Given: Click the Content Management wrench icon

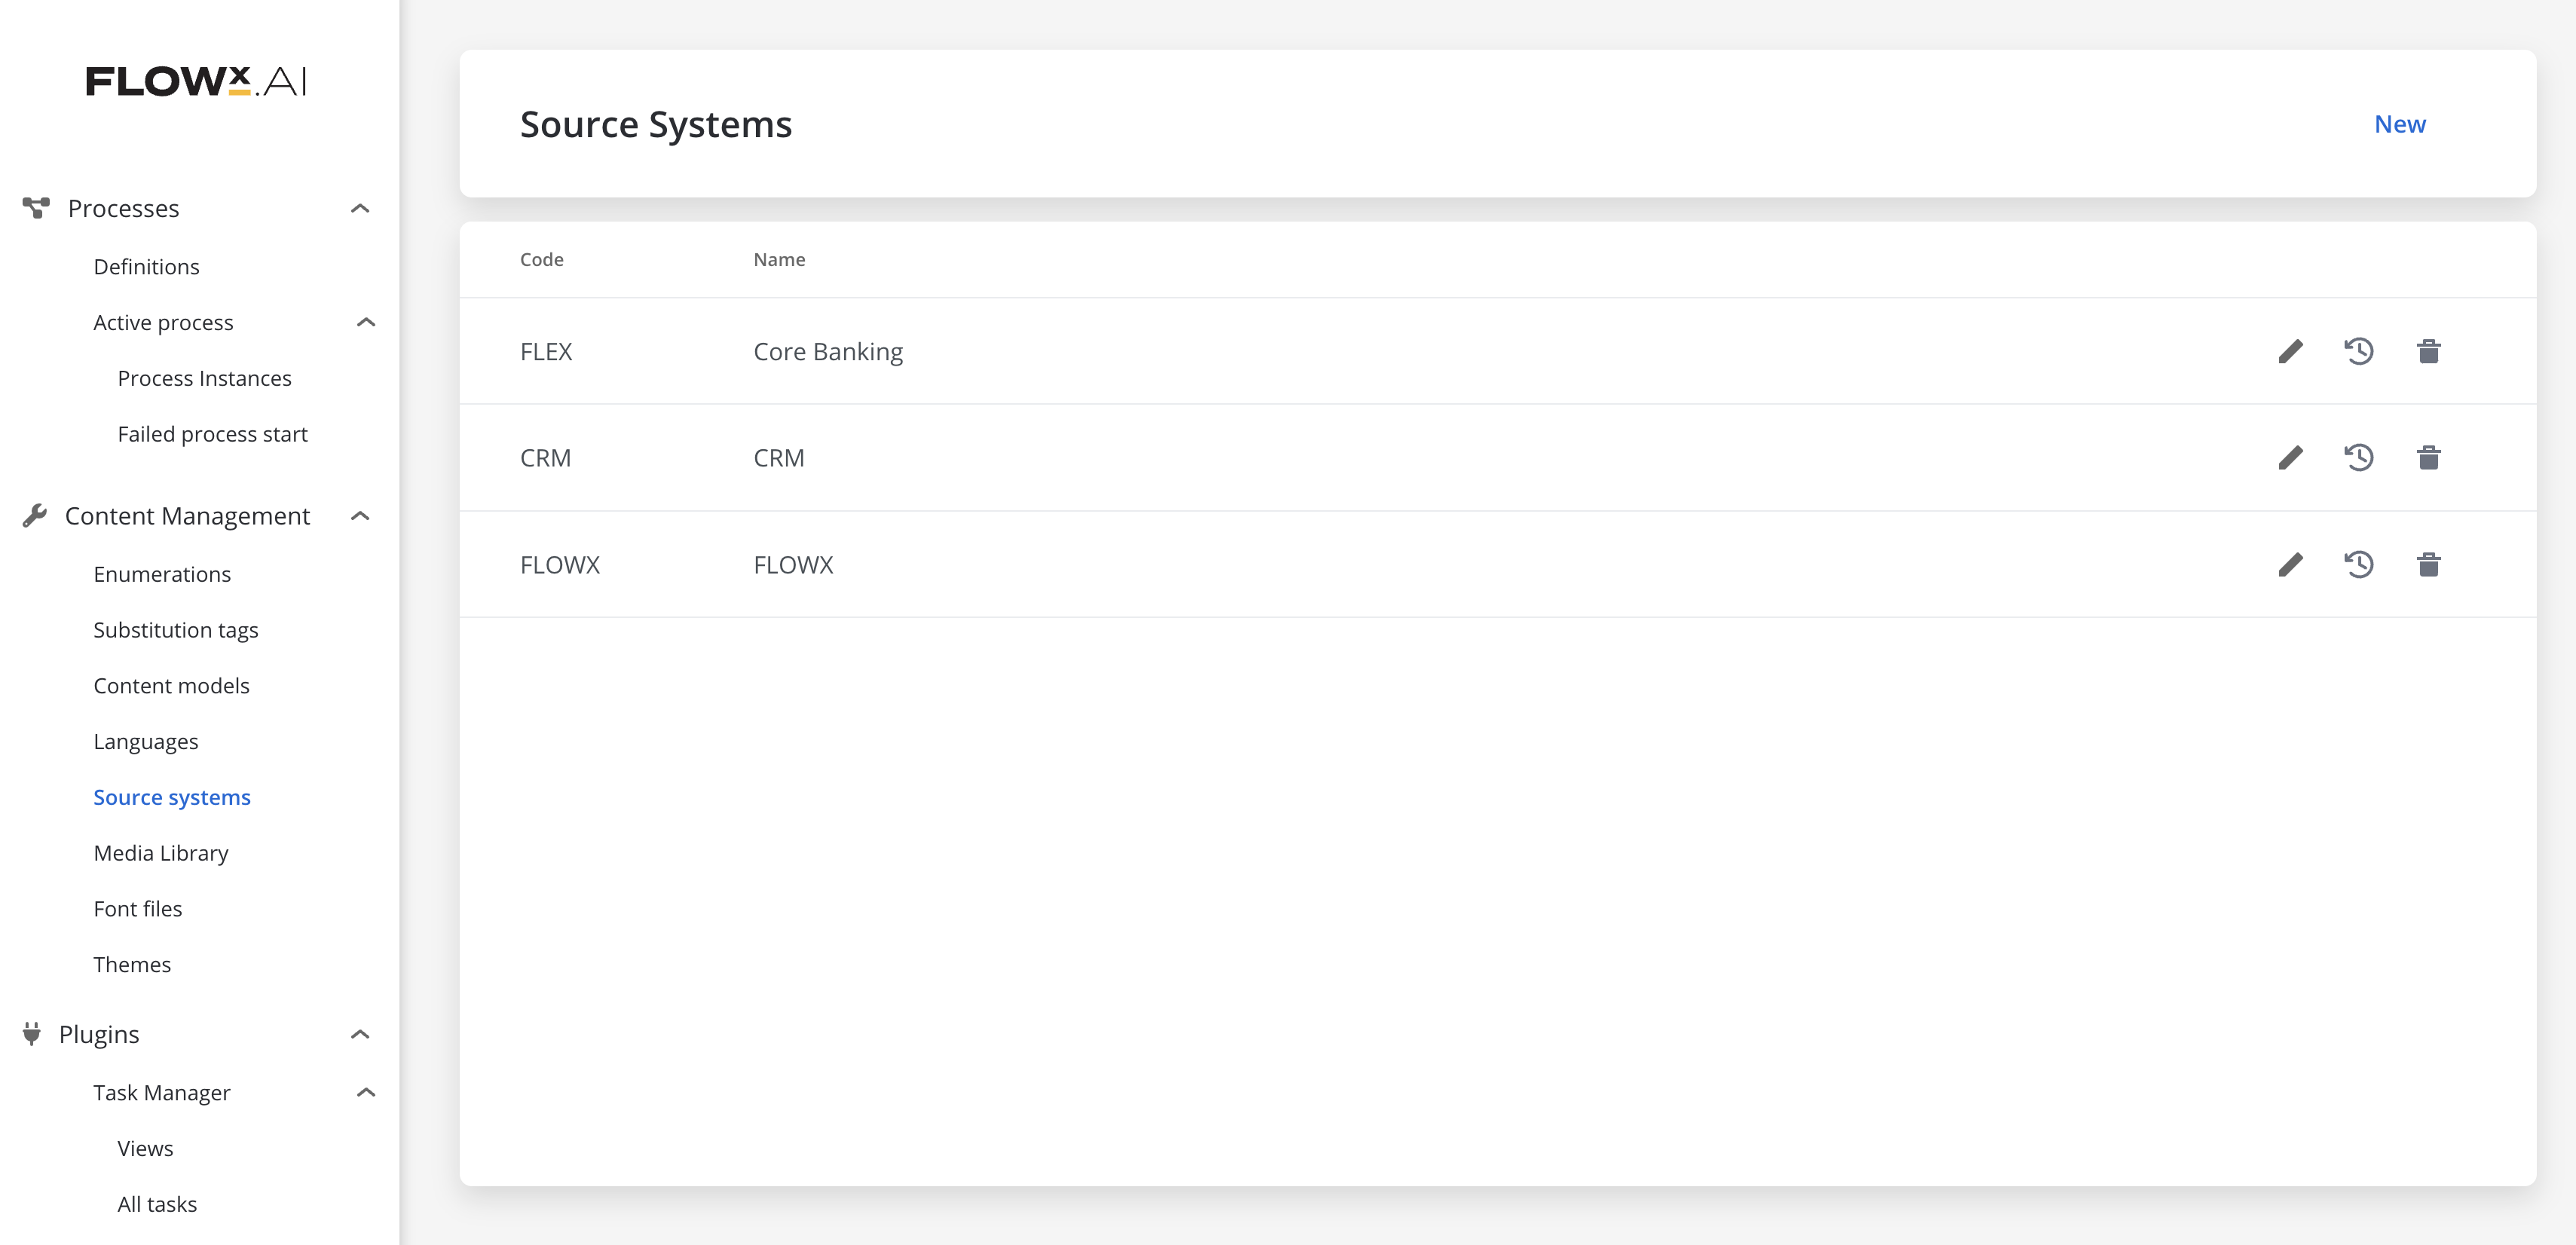Looking at the screenshot, I should tap(35, 516).
